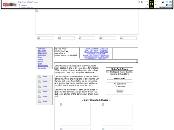This screenshot has width=174, height=130.
Task: Click the second broken header button image
Action: click(x=66, y=38)
